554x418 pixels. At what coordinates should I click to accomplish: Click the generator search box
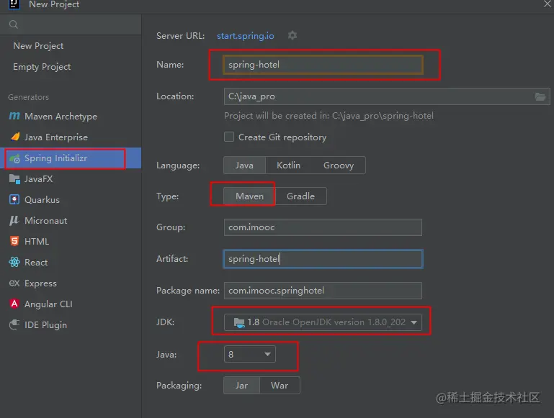point(71,24)
